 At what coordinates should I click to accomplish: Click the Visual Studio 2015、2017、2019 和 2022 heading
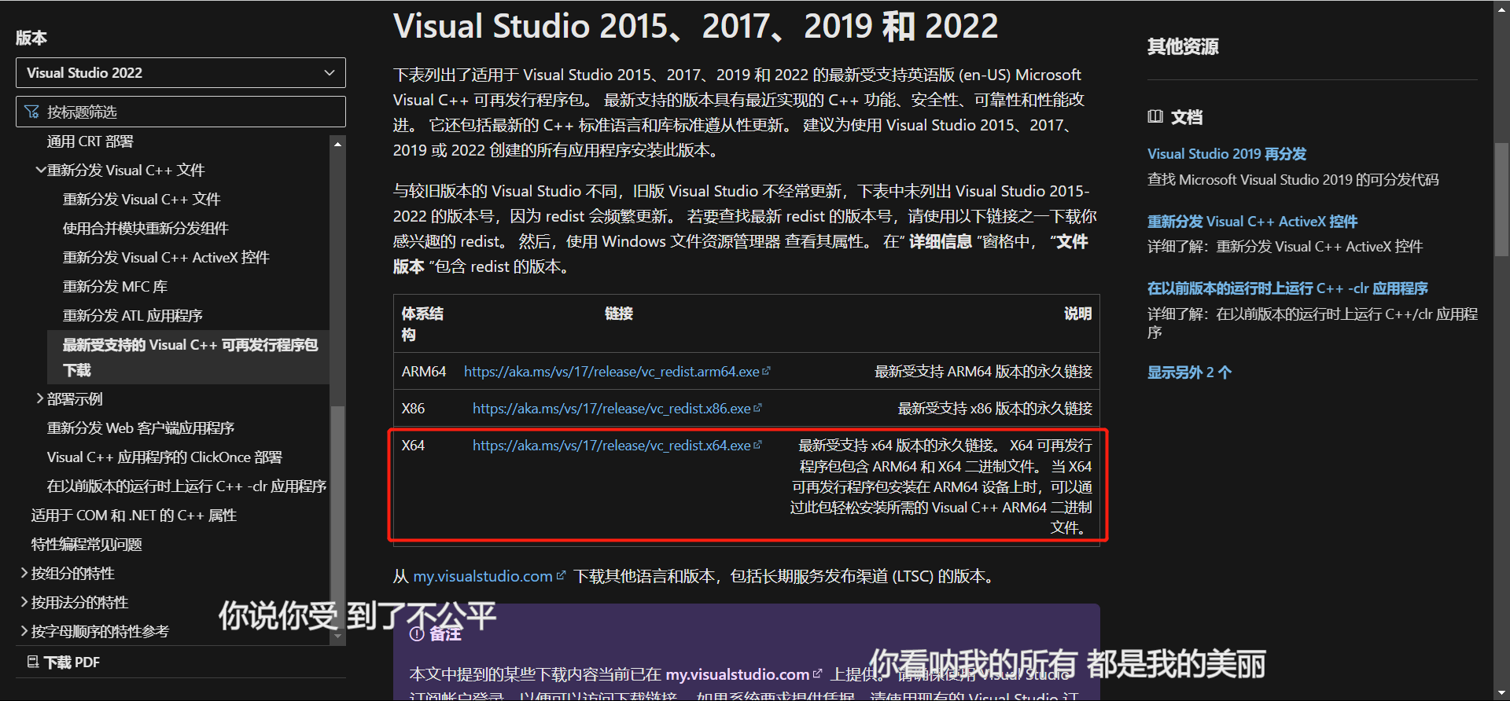click(695, 26)
